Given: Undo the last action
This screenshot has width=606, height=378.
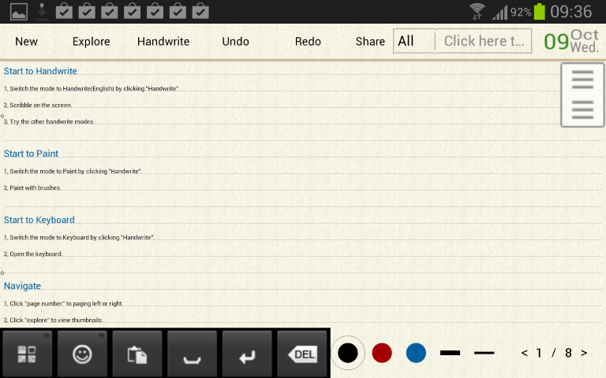Looking at the screenshot, I should coord(235,41).
